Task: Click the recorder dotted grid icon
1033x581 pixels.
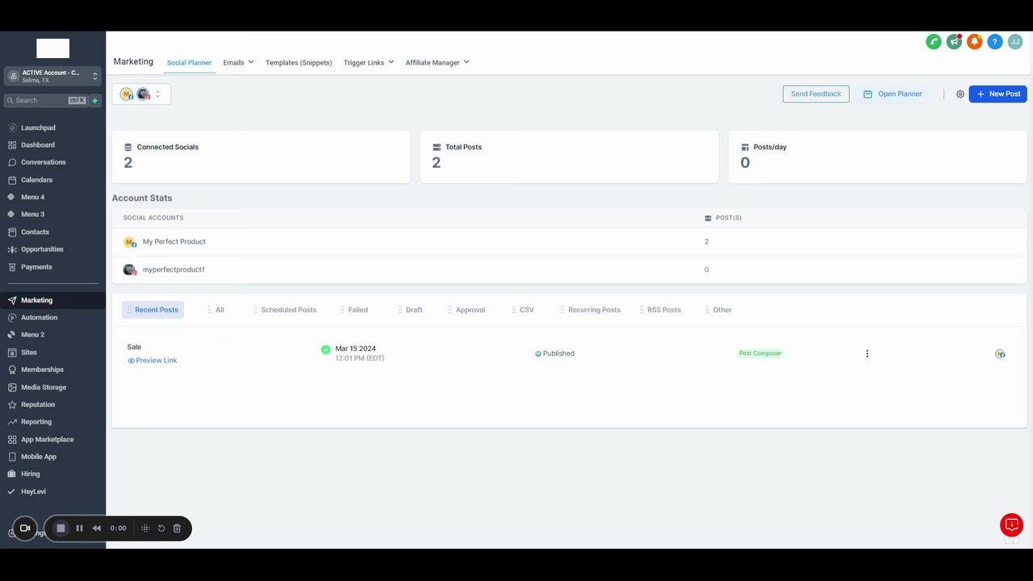Action: (145, 529)
